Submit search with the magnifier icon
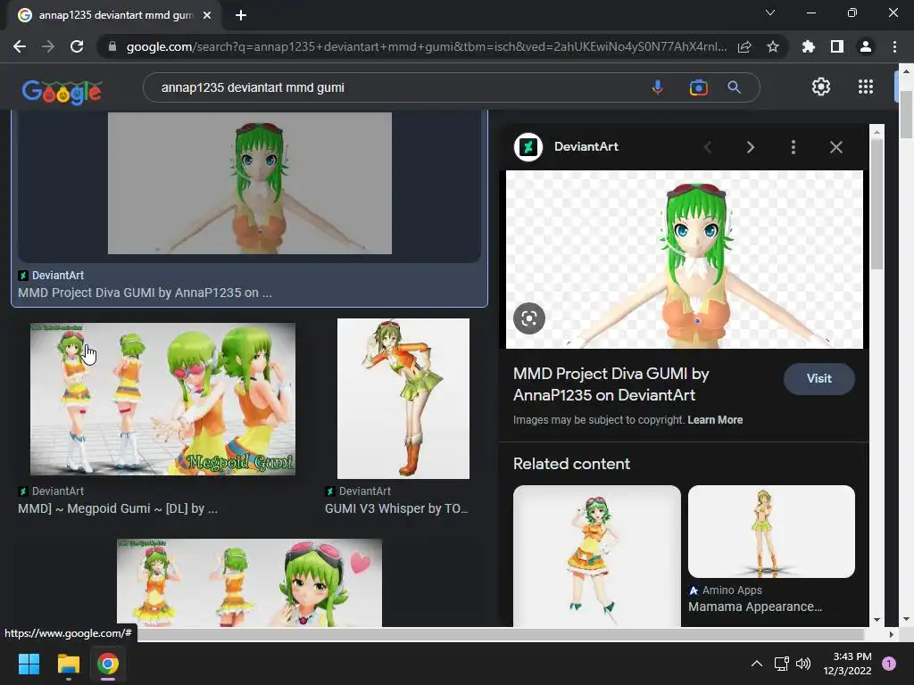Screen dimensions: 914x685 tap(735, 87)
